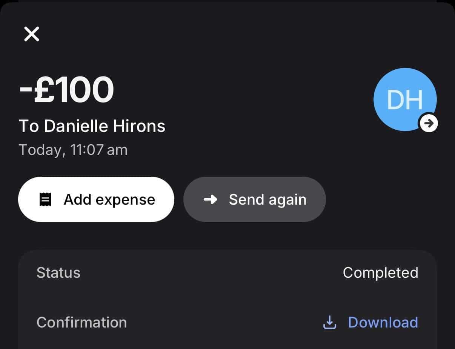Click the Add expense button

pos(96,199)
